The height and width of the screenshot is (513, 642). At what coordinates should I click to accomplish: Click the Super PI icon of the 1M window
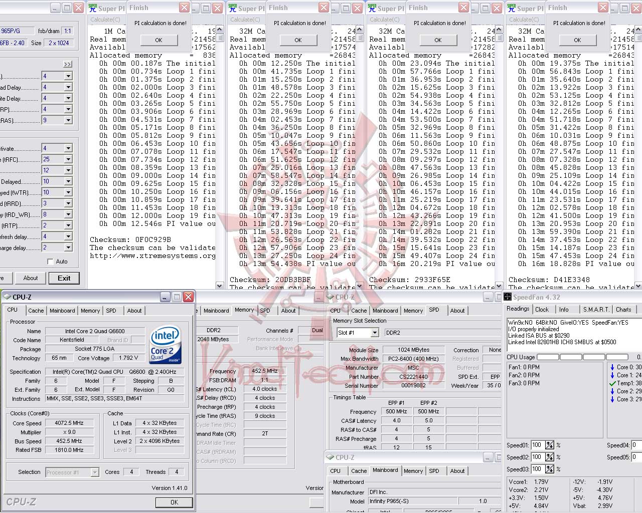click(93, 8)
